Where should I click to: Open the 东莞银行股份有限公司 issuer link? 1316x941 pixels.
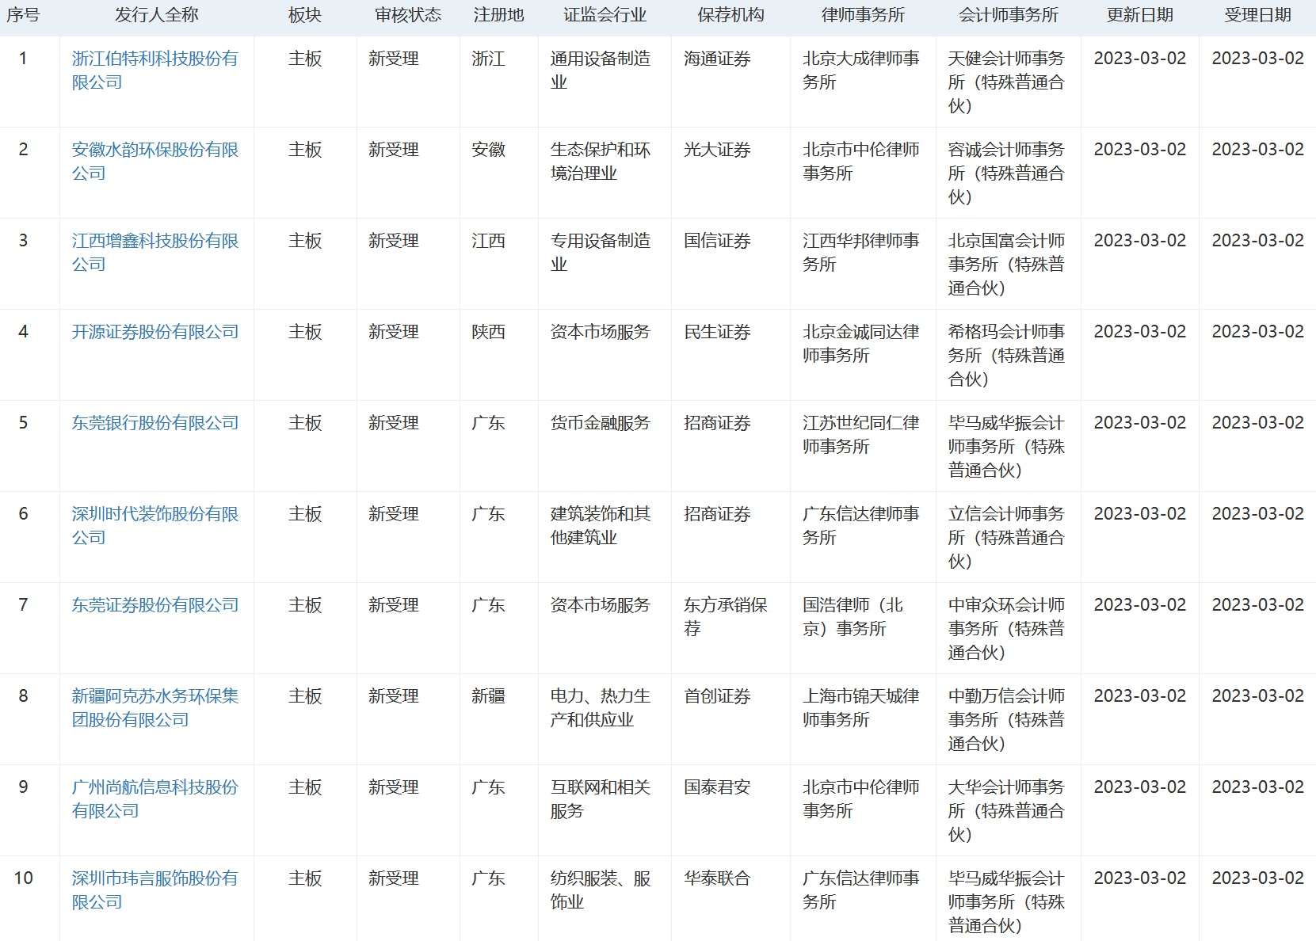(154, 423)
